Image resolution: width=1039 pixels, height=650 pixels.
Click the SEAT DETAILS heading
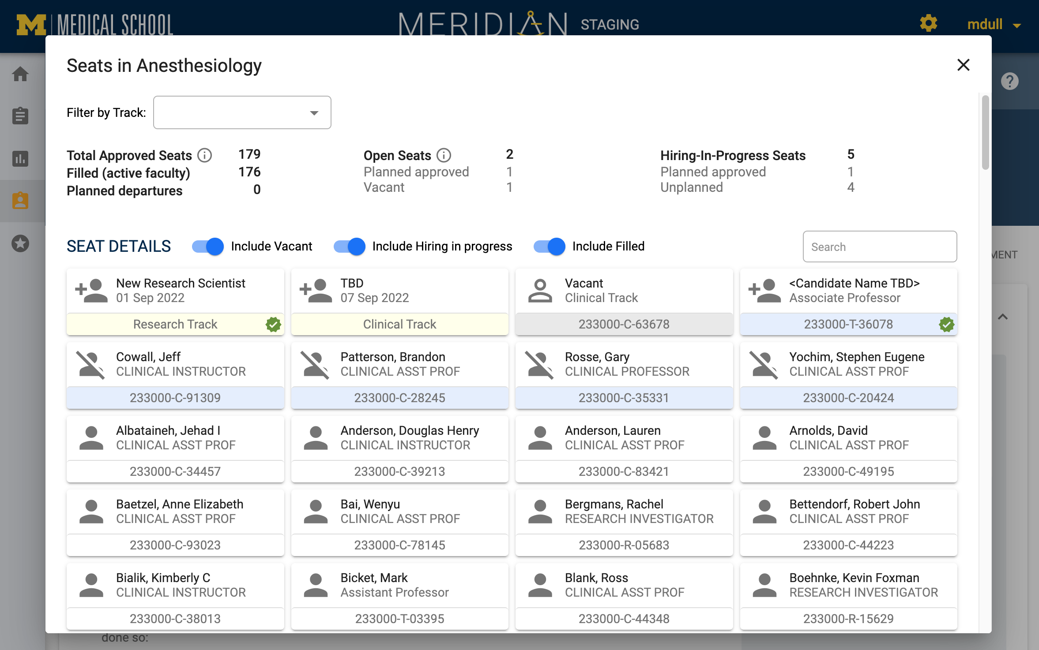point(119,246)
